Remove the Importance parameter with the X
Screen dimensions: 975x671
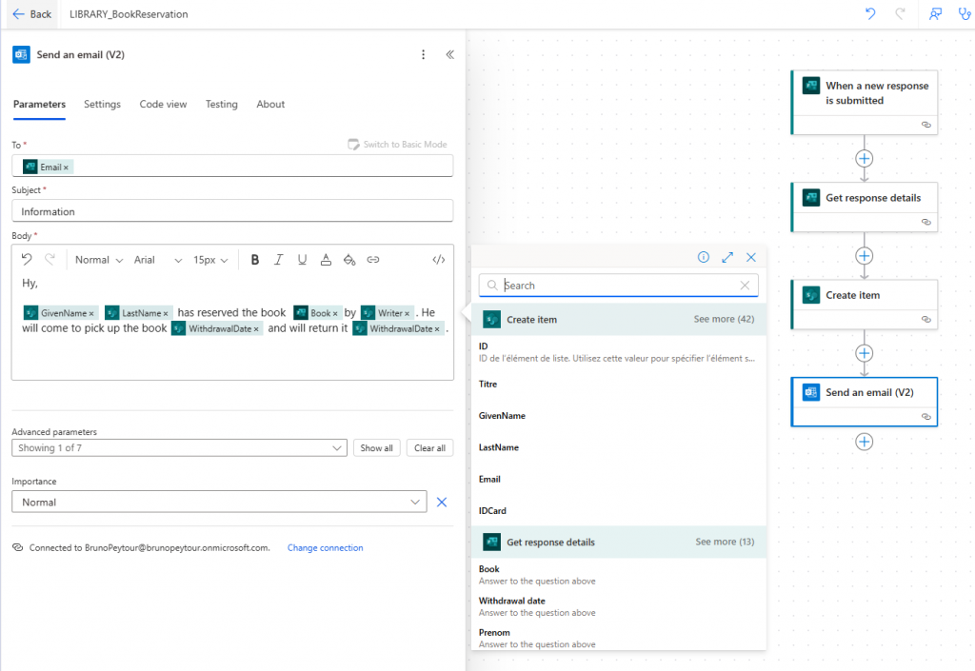pos(442,503)
